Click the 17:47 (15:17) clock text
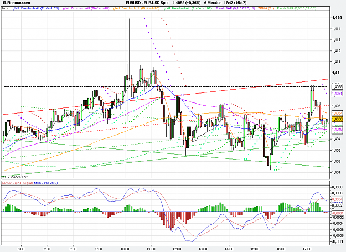The width and height of the screenshot is (346, 252). [235, 3]
